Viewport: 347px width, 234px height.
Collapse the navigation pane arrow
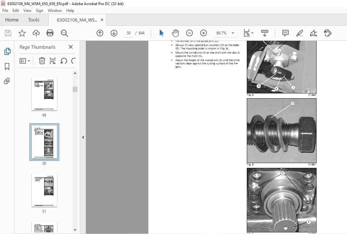tap(83, 137)
